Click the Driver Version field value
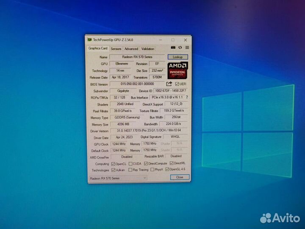 coord(149,130)
